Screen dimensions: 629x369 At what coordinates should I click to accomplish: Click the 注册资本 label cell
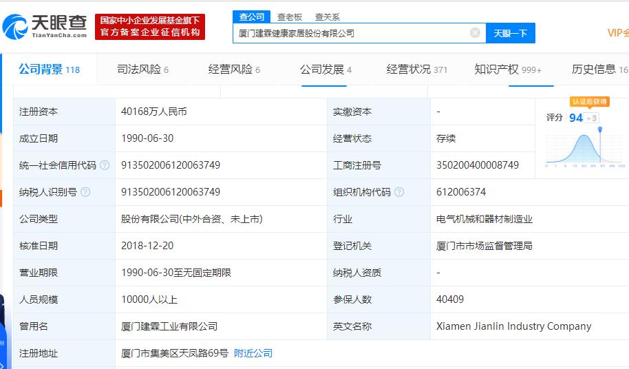pos(64,112)
